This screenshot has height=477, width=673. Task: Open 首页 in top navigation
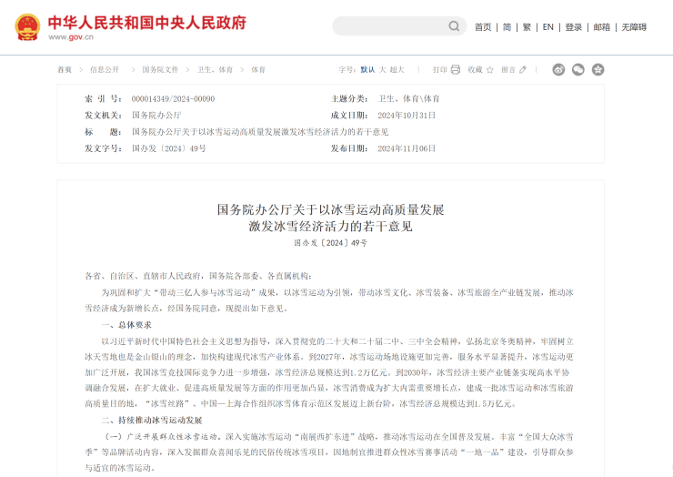click(x=483, y=27)
